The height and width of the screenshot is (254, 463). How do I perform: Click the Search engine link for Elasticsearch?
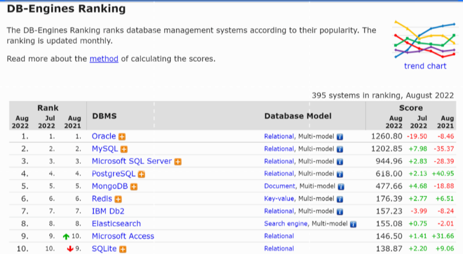pyautogui.click(x=286, y=223)
